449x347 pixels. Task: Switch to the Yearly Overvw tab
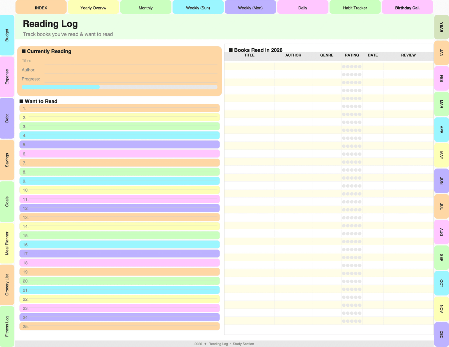[93, 8]
